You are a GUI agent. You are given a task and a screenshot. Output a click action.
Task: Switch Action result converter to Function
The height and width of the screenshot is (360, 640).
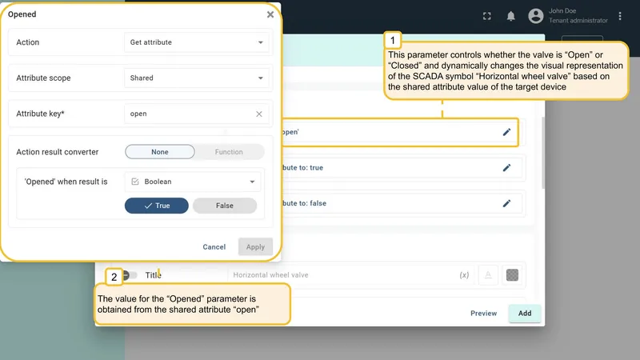click(x=229, y=152)
